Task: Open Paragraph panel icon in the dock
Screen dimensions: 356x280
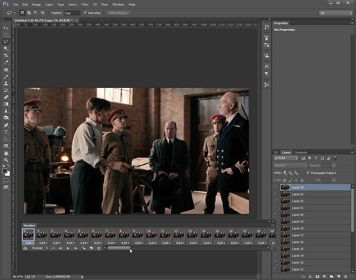Action: 267,74
